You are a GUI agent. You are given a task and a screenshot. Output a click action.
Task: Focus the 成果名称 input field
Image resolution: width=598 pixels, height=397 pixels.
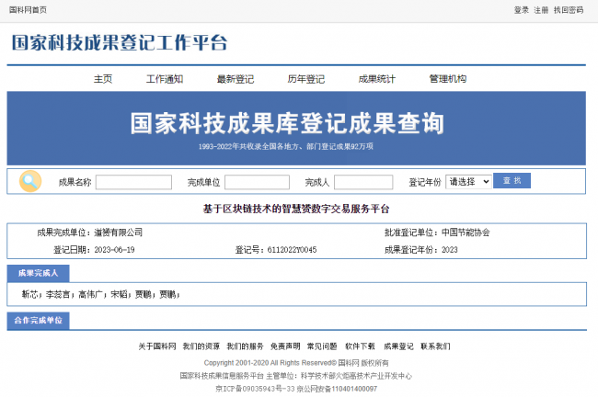tap(133, 182)
